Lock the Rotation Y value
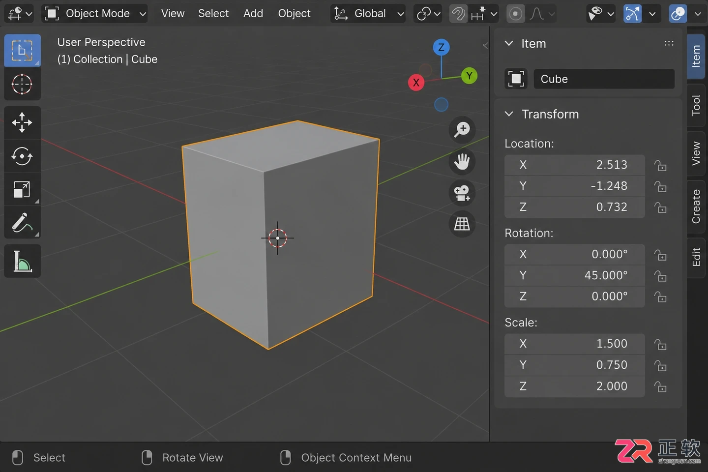708x472 pixels. (x=660, y=276)
